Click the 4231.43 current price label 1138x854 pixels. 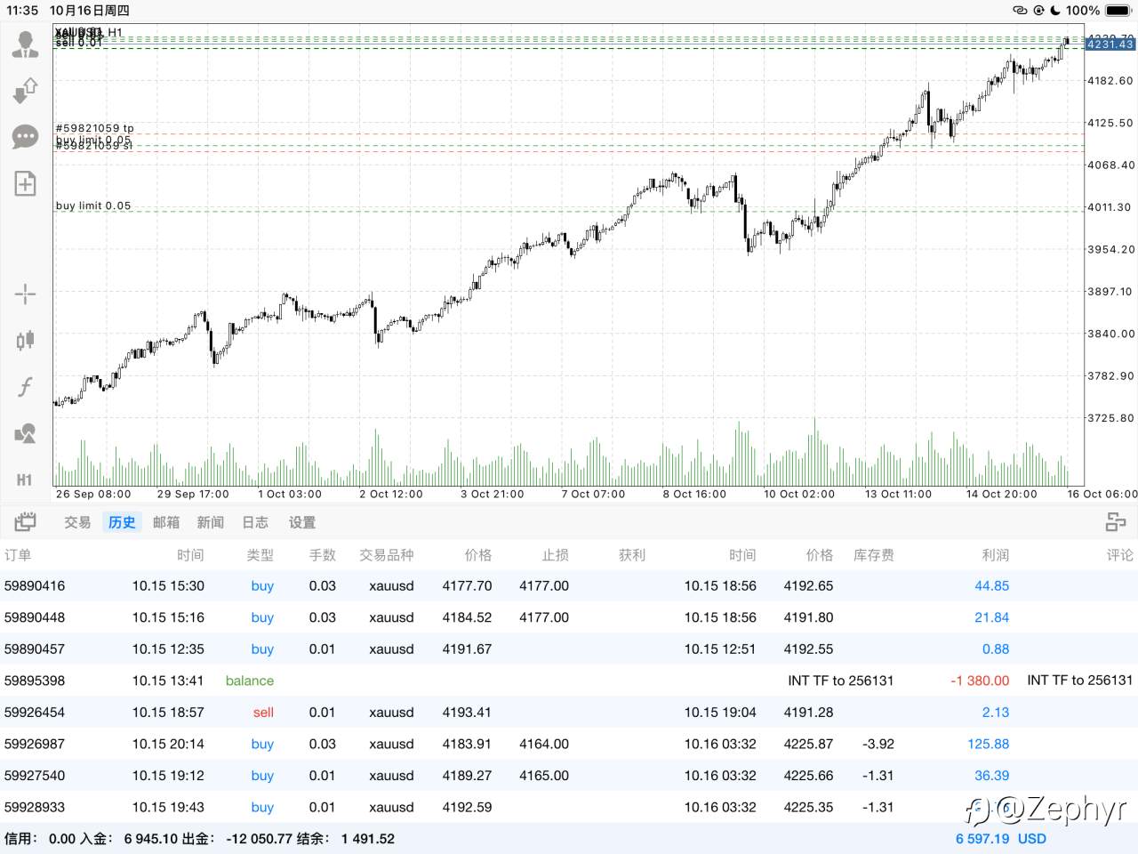click(x=1110, y=44)
